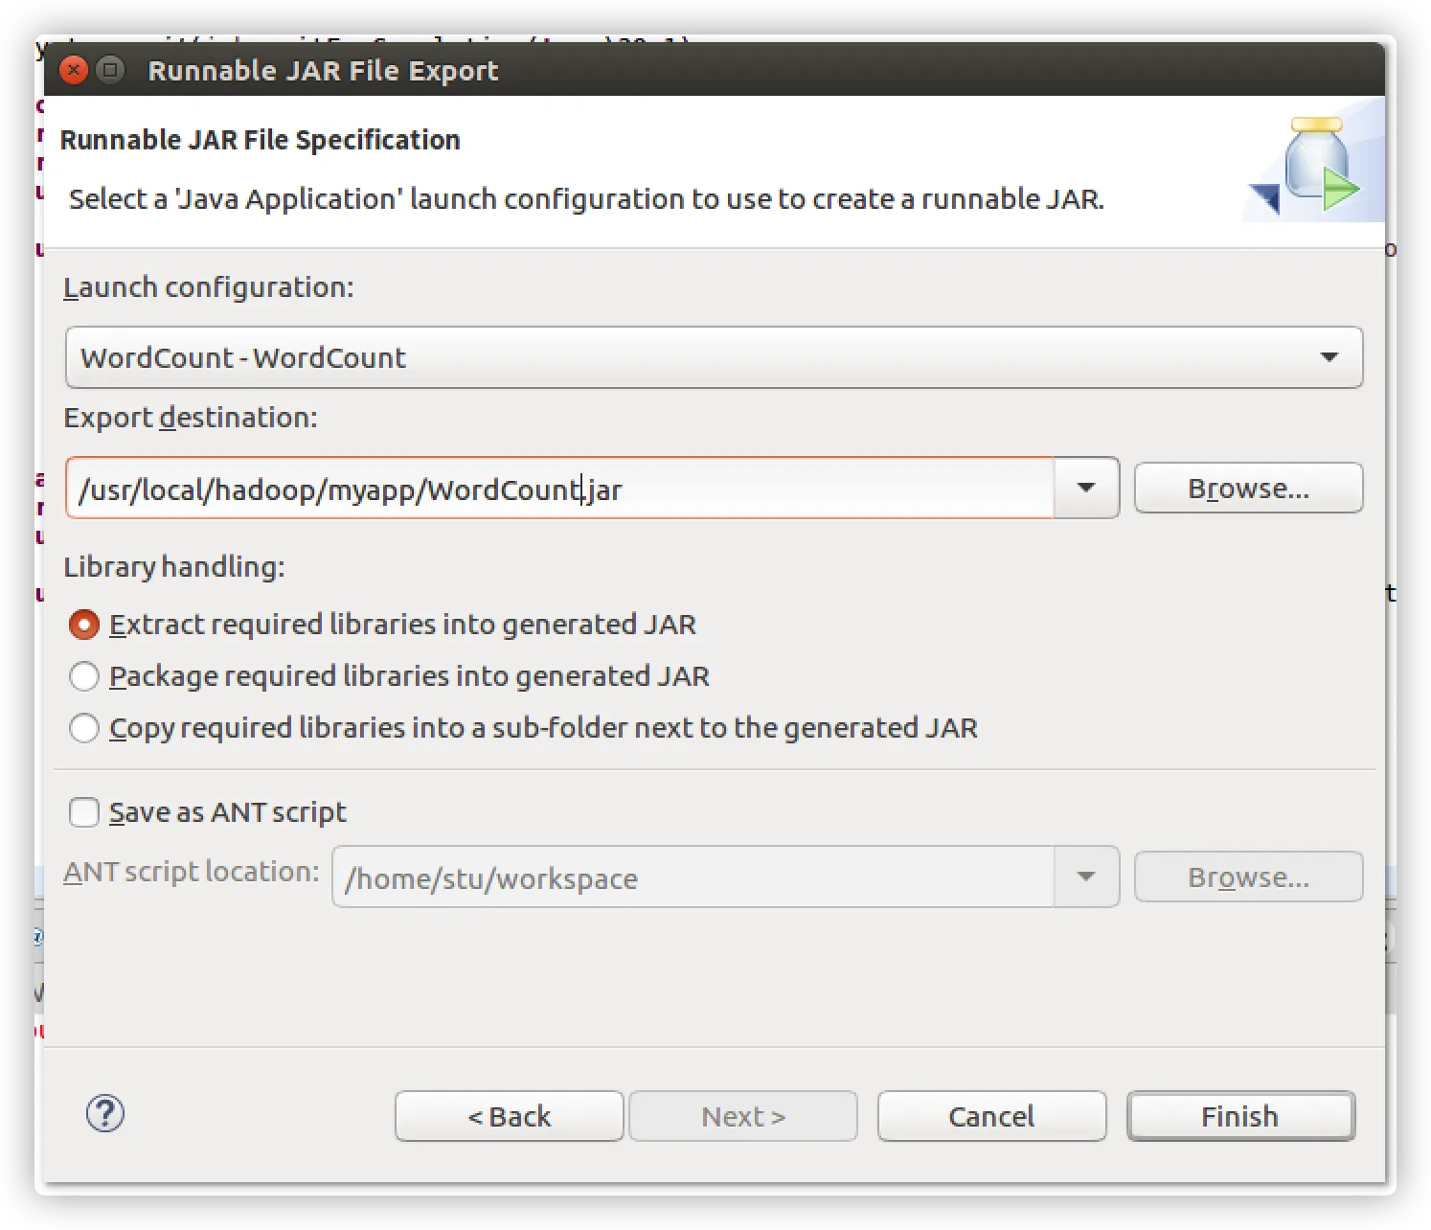Click the ANT script location field
The image size is (1431, 1230).
click(x=692, y=877)
